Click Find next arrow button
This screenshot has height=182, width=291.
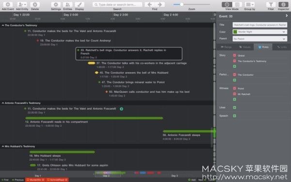click(x=160, y=4)
